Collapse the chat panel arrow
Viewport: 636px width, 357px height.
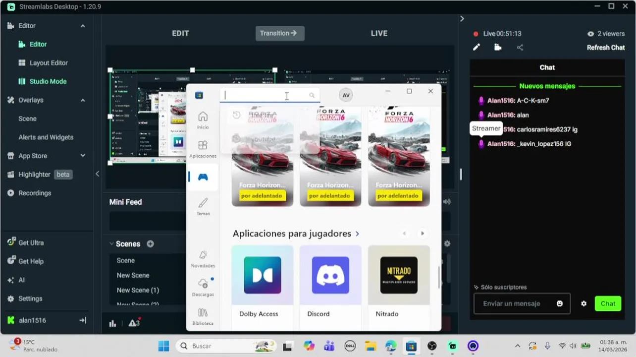pos(462,18)
